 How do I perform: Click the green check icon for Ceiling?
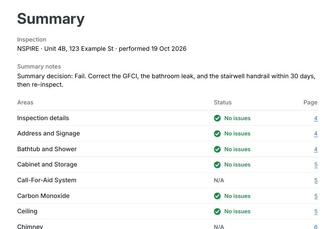217,212
